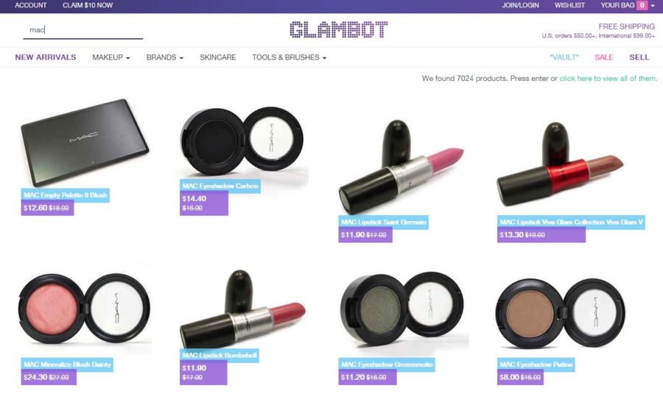Focus the search field containing mac
This screenshot has width=663, height=397.
coord(83,30)
